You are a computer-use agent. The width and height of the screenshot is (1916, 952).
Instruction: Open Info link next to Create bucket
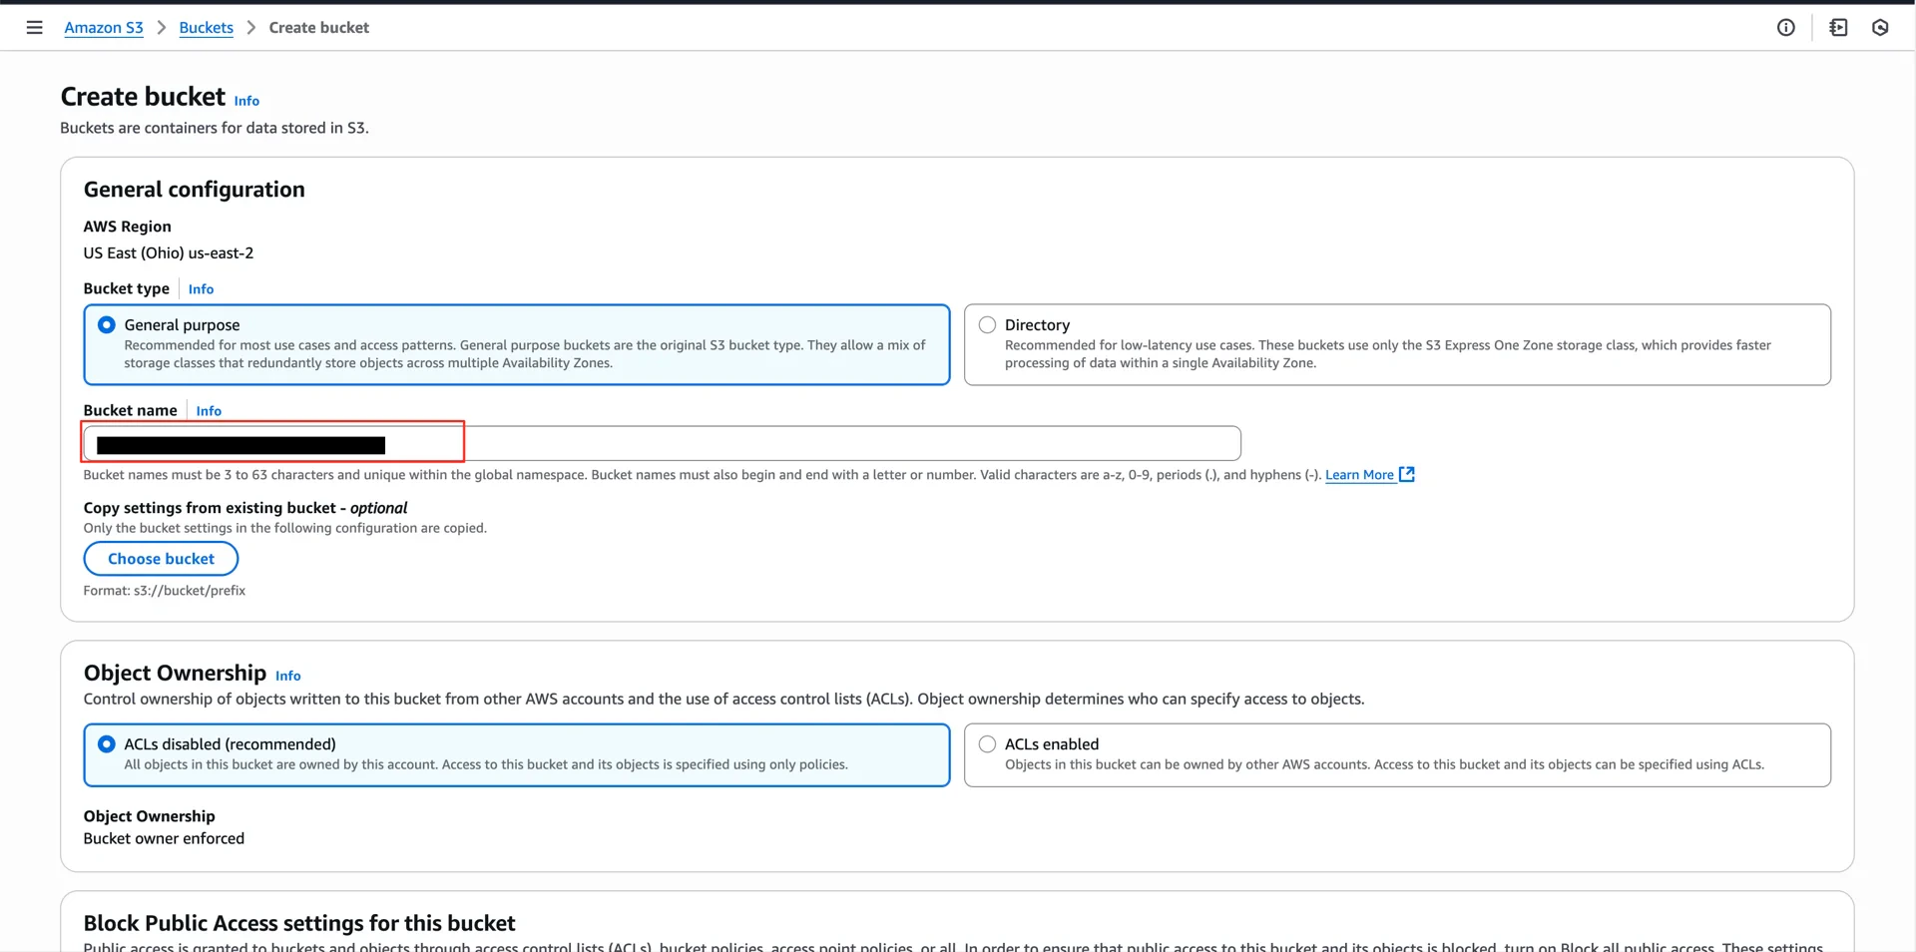246,101
